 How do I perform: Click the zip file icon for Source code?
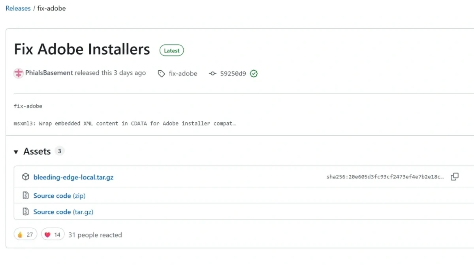26,196
